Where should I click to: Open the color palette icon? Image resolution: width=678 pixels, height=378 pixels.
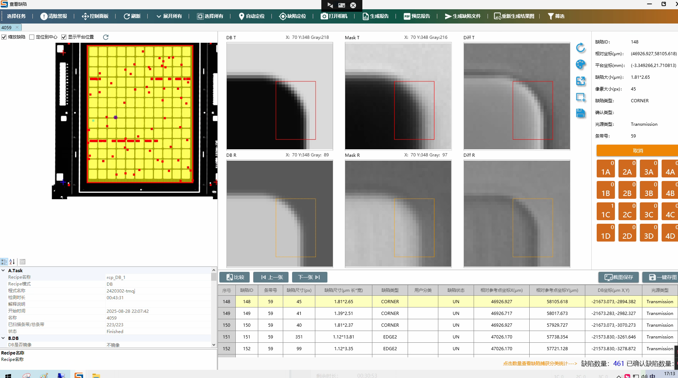[x=581, y=64]
